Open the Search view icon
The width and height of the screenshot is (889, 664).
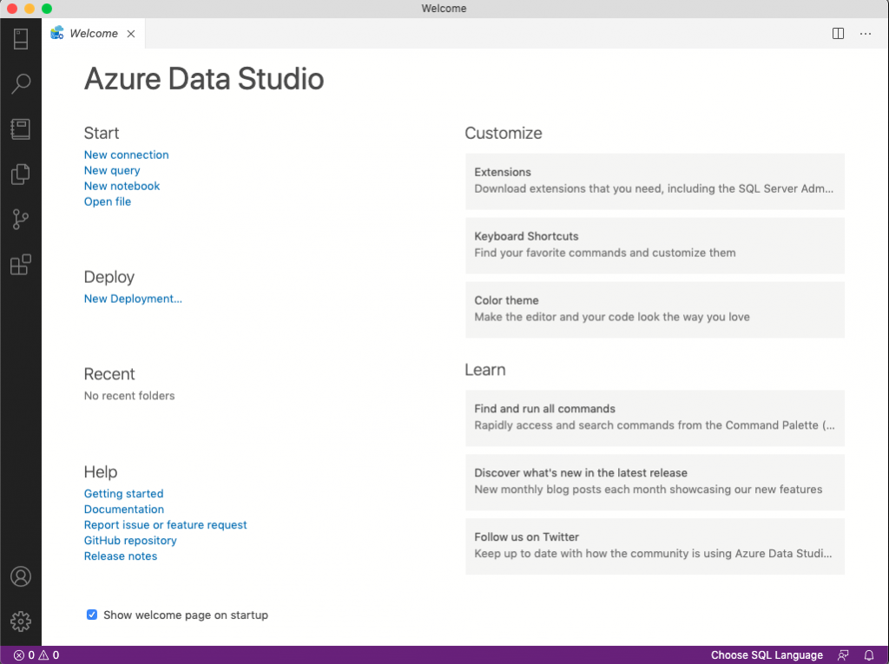[21, 84]
